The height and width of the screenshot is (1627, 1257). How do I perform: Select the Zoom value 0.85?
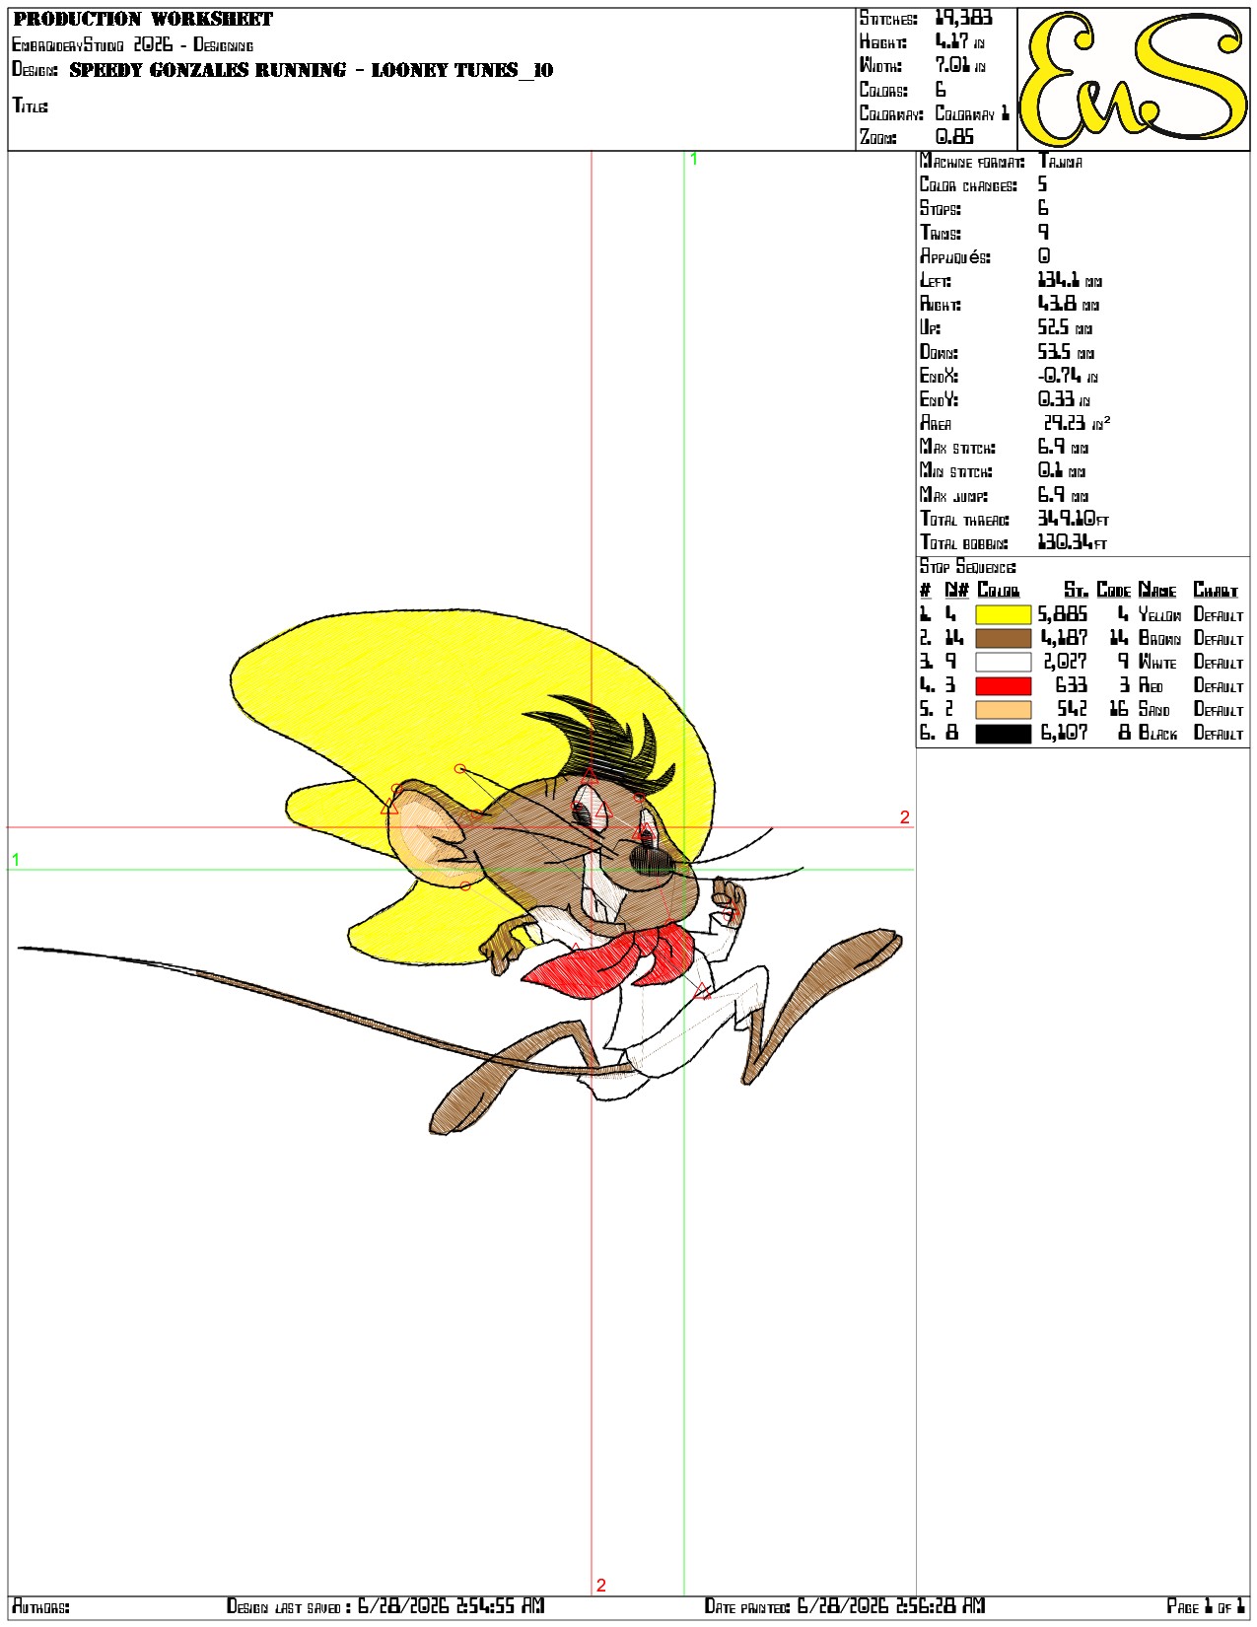click(x=954, y=137)
